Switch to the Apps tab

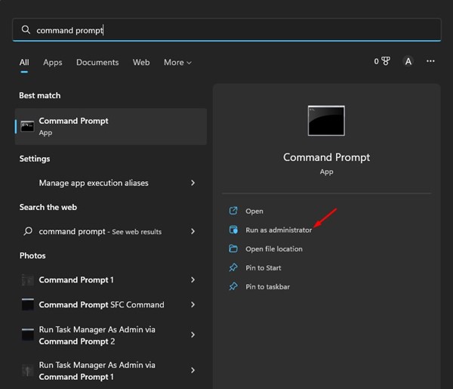click(53, 62)
